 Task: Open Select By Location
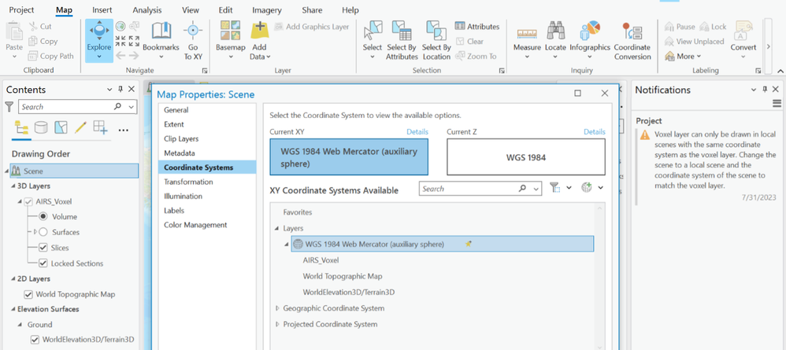click(x=436, y=41)
